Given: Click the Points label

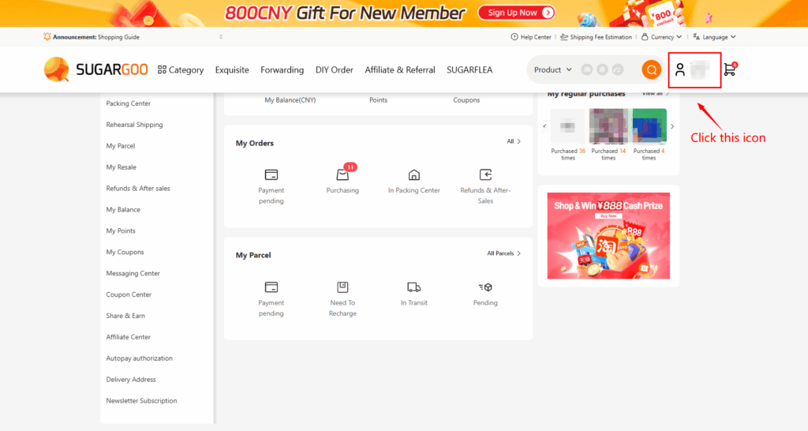Looking at the screenshot, I should pos(378,100).
